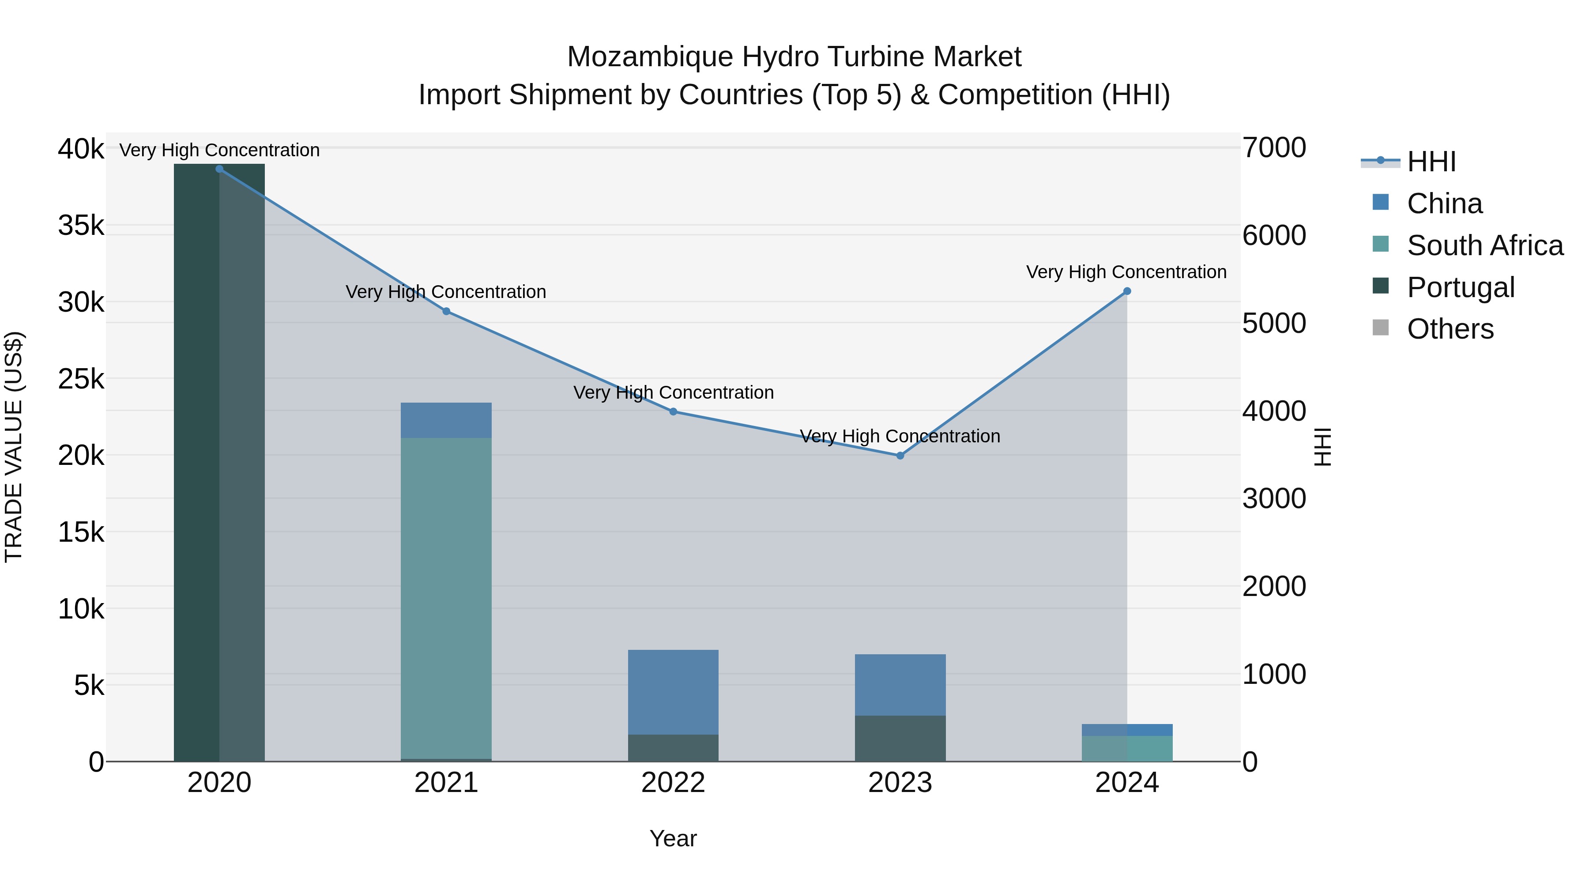Toggle Portugal series in legend

tap(1443, 287)
